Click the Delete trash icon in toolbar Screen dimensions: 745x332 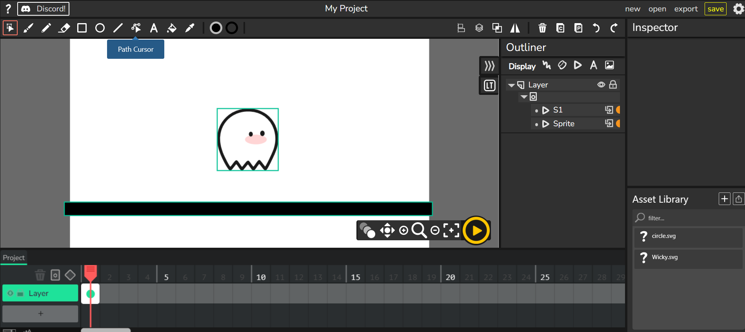click(x=542, y=28)
